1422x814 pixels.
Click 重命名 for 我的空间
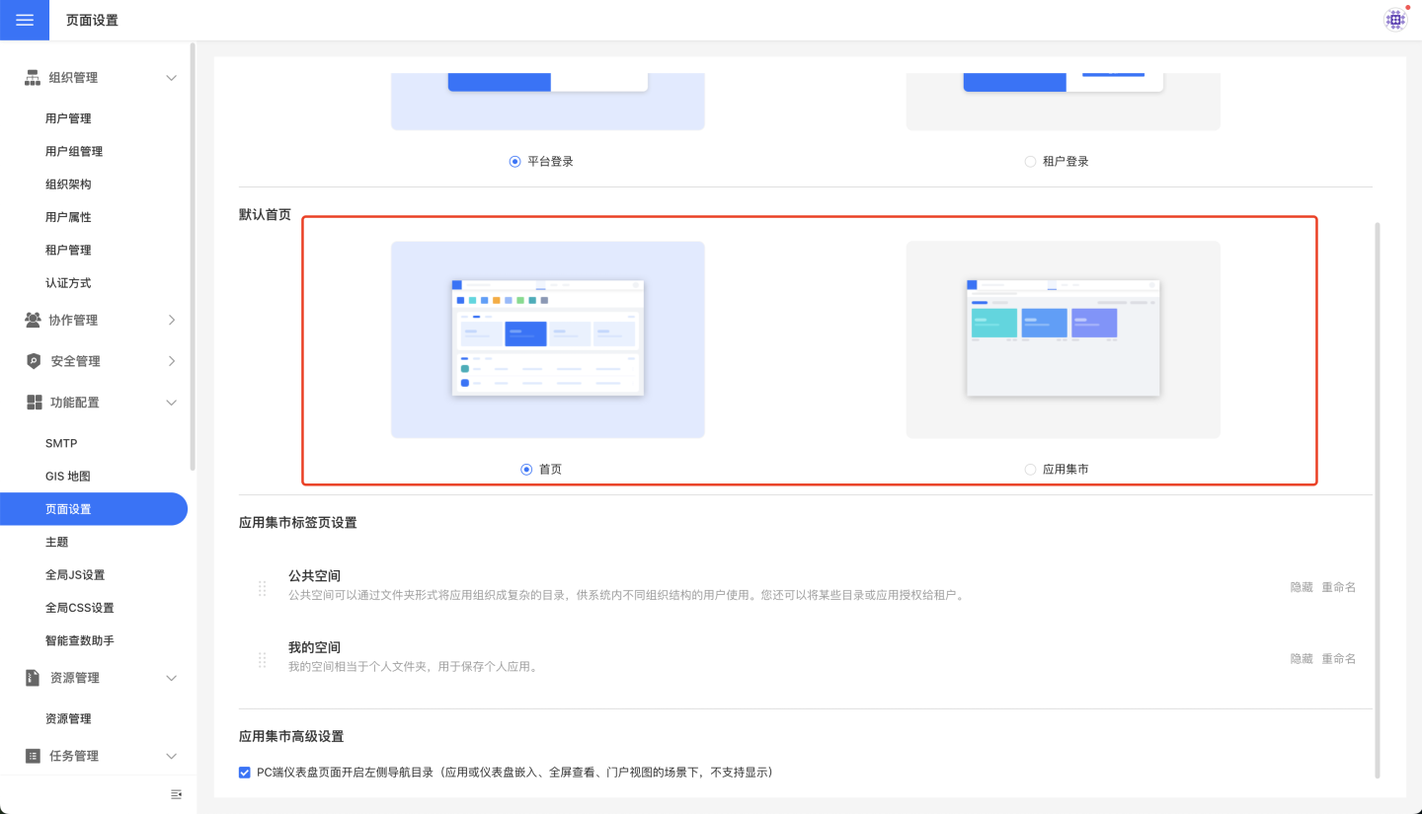pyautogui.click(x=1338, y=658)
